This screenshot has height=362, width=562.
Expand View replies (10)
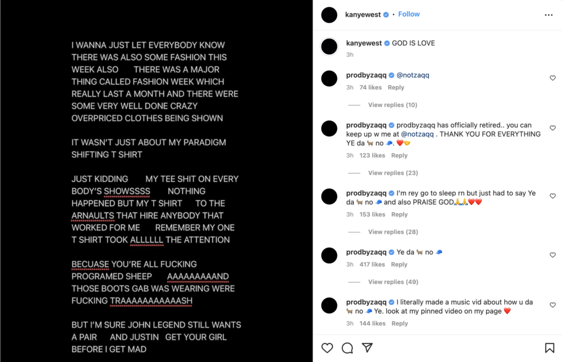pos(393,105)
